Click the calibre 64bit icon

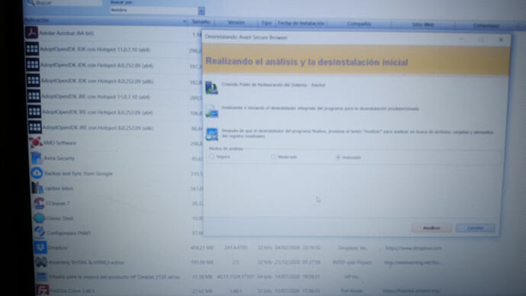point(37,188)
